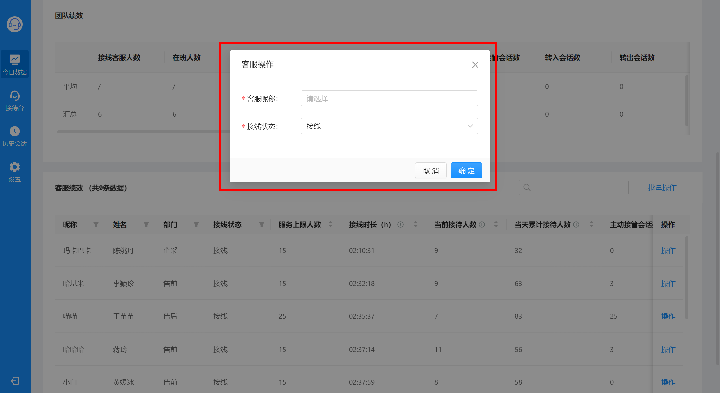Click the 接线时长 info icon
Viewport: 720px width, 396px height.
click(x=400, y=225)
